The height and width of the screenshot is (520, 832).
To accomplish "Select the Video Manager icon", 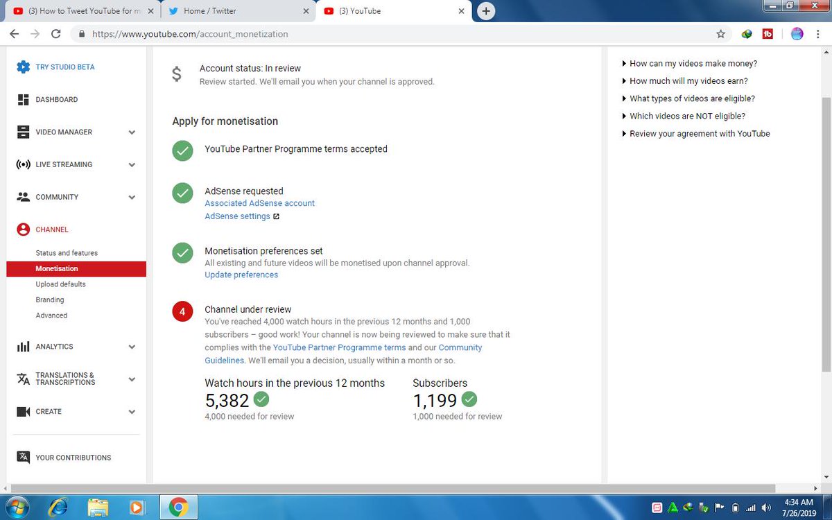I will tap(23, 132).
